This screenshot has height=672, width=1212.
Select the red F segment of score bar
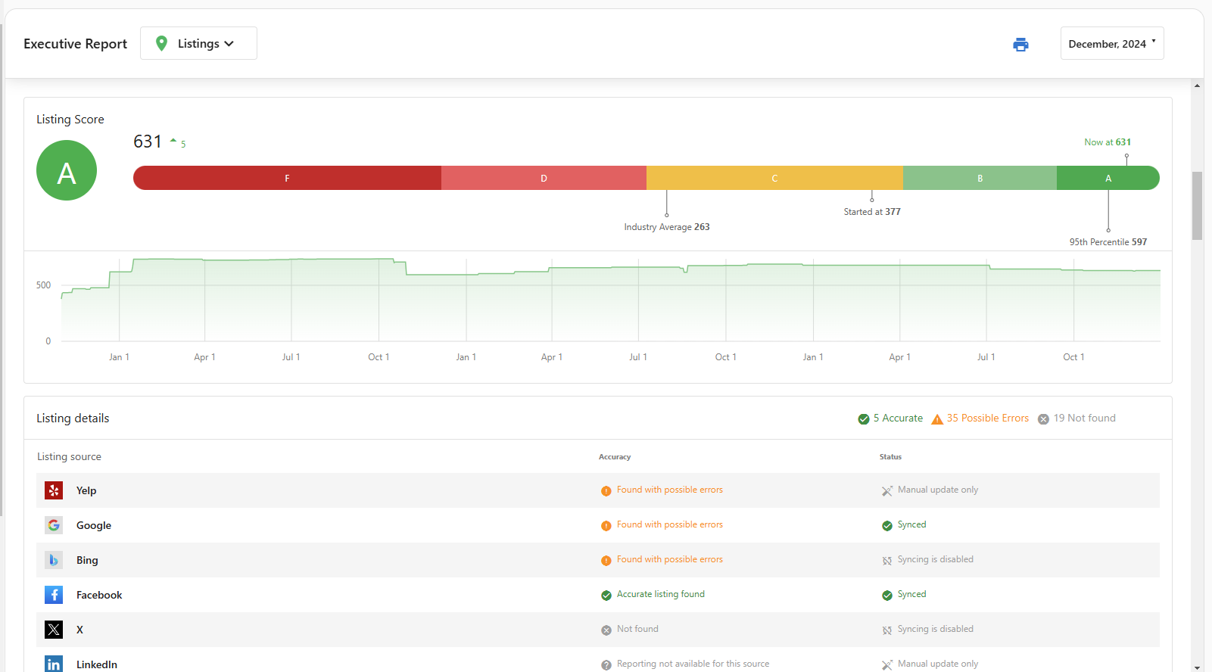pyautogui.click(x=287, y=178)
